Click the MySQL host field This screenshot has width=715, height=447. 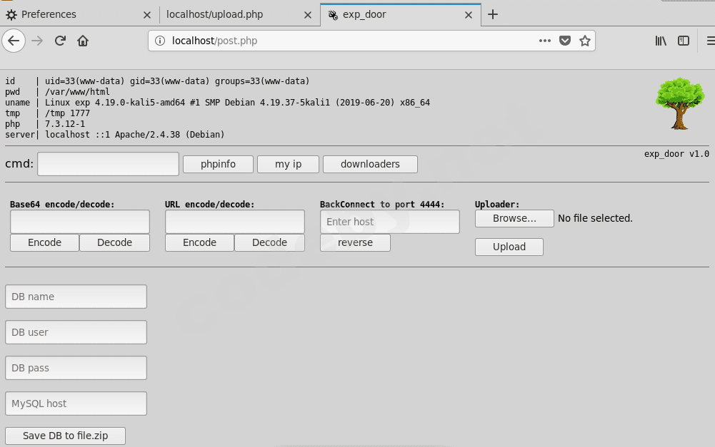76,404
